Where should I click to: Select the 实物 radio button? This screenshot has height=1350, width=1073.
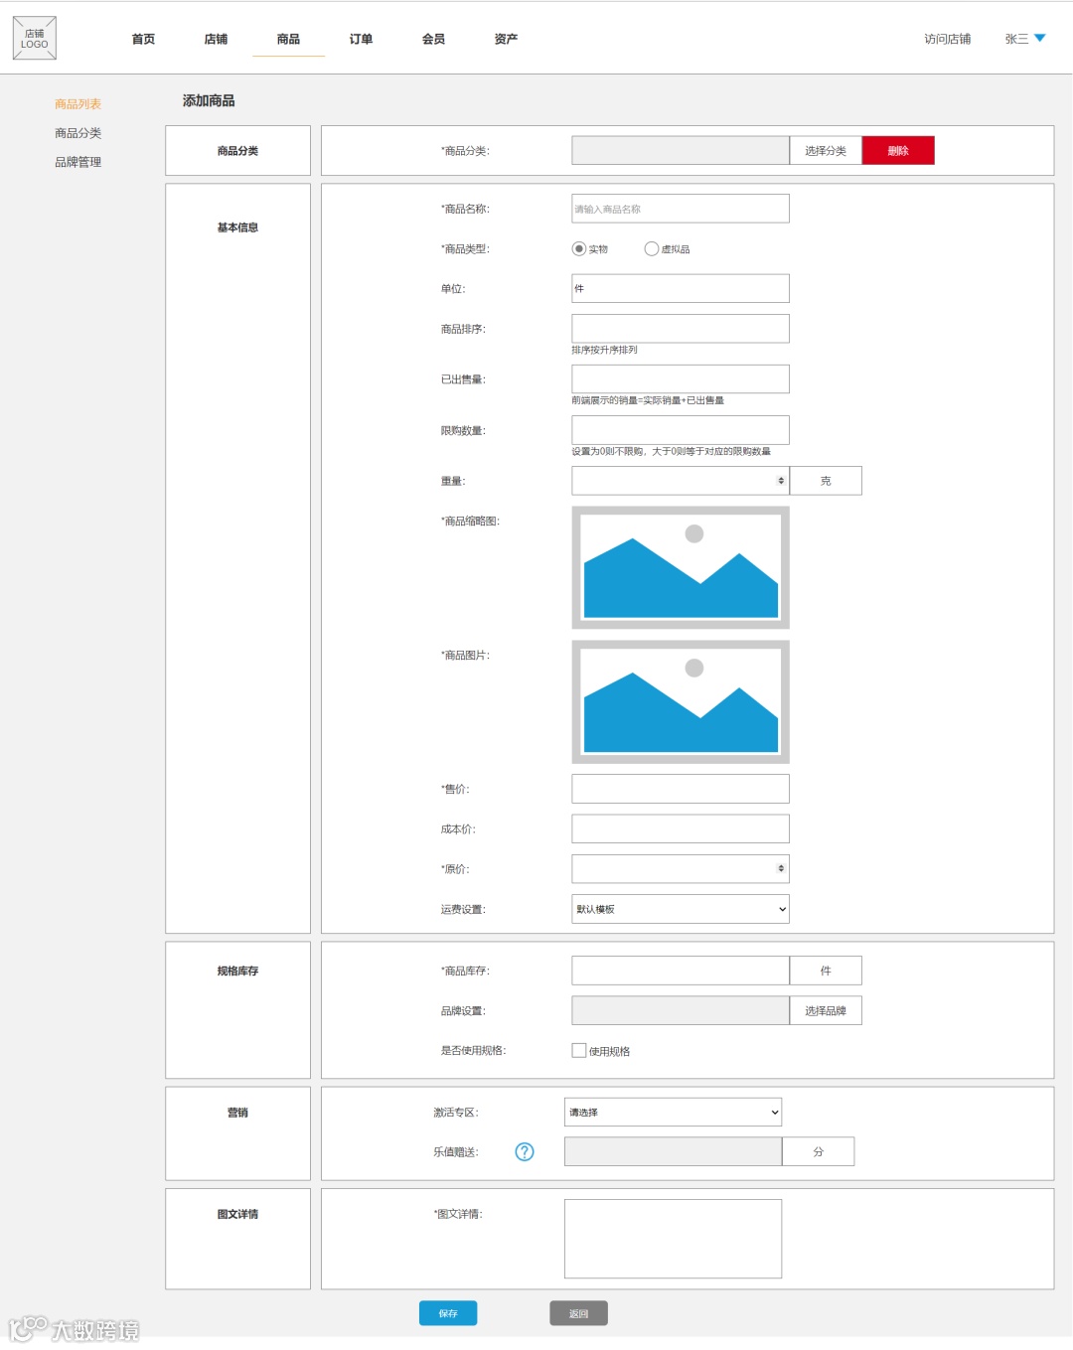(x=579, y=248)
